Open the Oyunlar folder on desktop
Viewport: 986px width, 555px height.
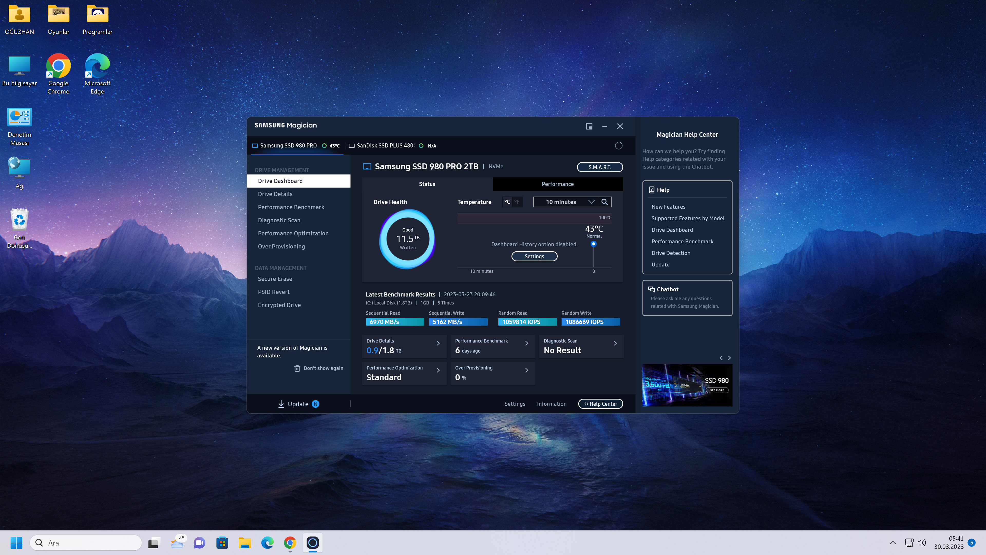58,20
